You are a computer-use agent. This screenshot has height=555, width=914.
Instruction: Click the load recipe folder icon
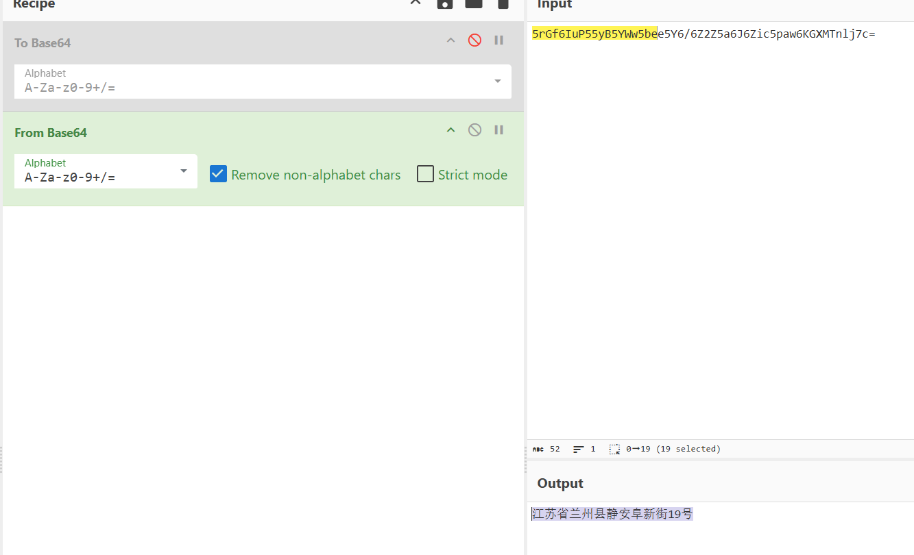(x=474, y=3)
